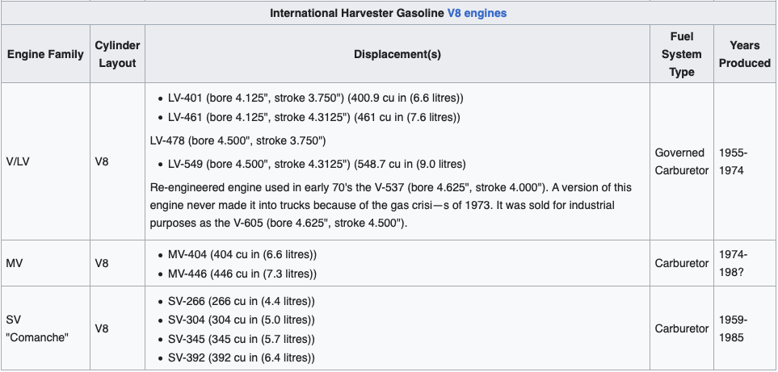Click the MV-404 list item
Image resolution: width=778 pixels, height=372 pixels.
(242, 254)
